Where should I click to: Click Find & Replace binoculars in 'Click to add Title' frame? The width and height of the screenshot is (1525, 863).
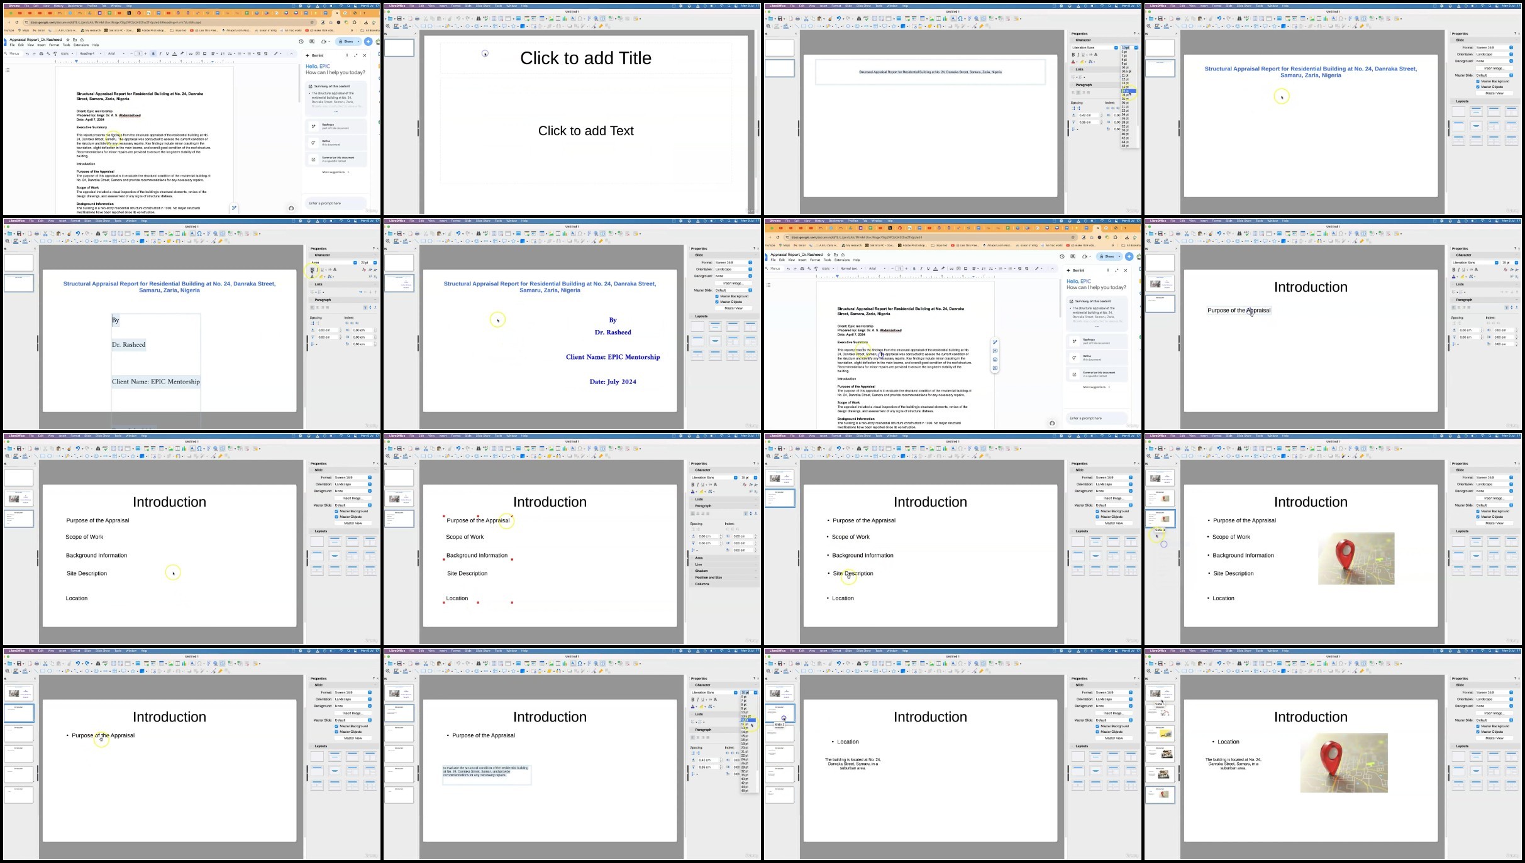click(479, 19)
